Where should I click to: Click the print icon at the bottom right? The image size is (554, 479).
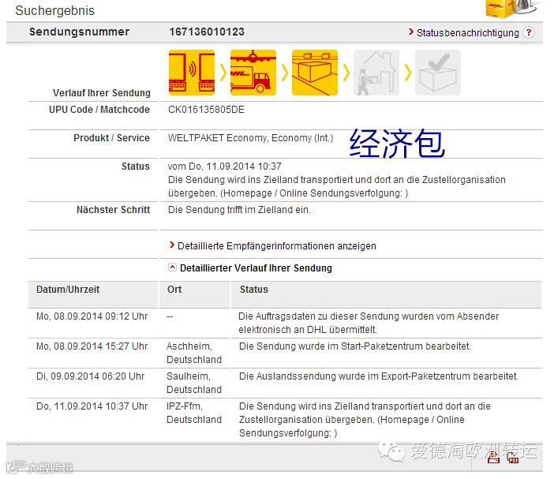[x=493, y=457]
